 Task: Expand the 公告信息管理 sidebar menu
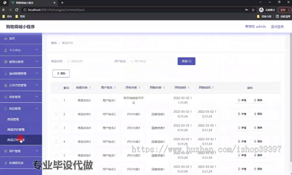pyautogui.click(x=21, y=85)
